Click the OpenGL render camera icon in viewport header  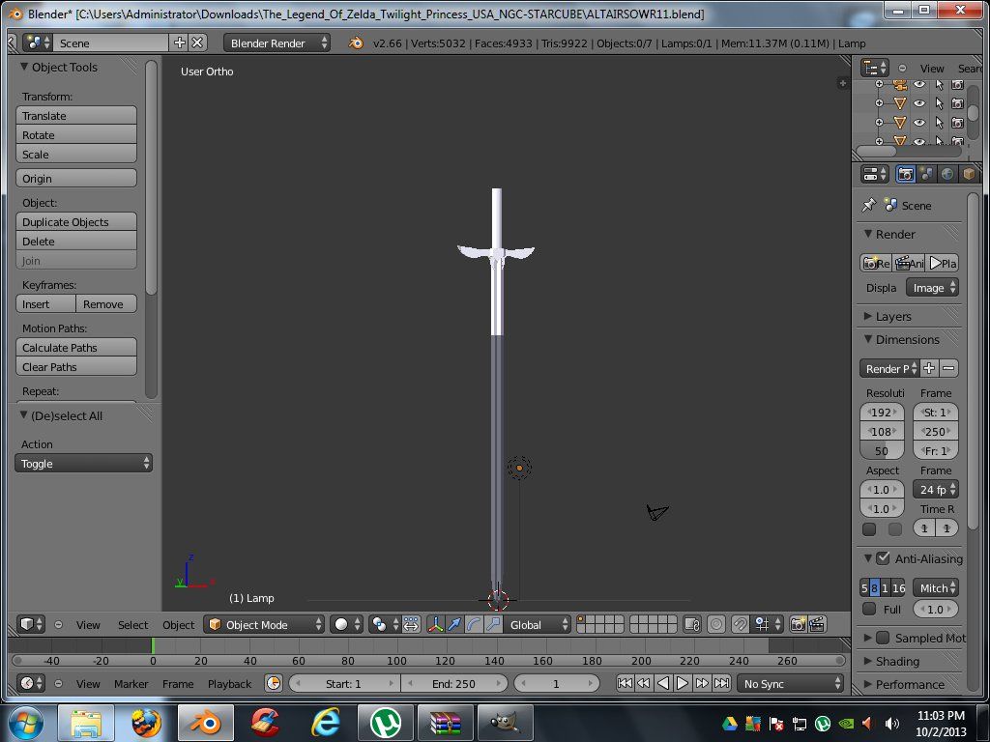(x=798, y=625)
